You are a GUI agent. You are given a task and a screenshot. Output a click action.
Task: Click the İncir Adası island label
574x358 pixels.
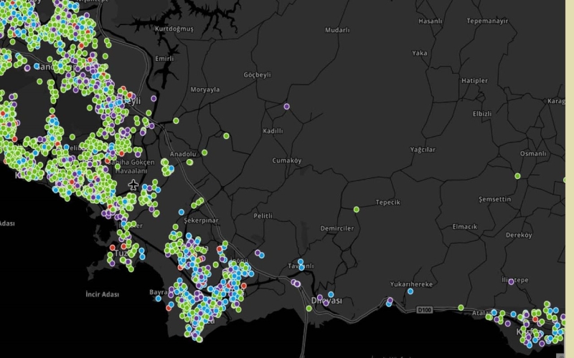[102, 294]
